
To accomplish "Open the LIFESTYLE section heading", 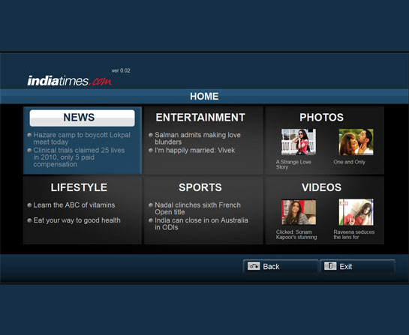I will tap(79, 187).
